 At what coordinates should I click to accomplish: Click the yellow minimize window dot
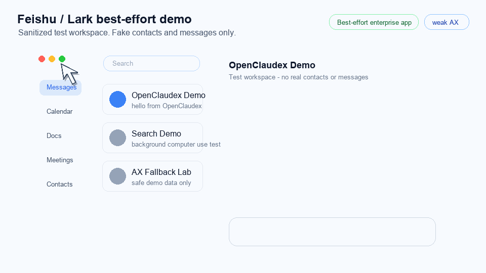[x=52, y=59]
